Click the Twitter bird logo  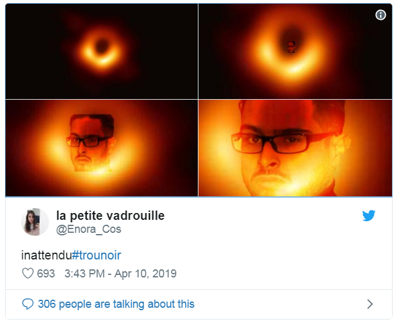coord(368,215)
